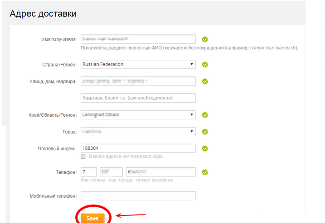This screenshot has width=325, height=223.
Task: Click the 'Город:' label
Action: [x=70, y=132]
